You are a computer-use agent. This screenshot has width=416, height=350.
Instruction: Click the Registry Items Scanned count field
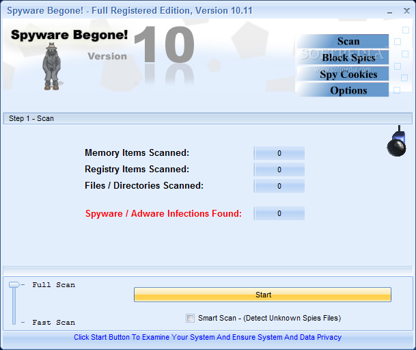point(279,170)
